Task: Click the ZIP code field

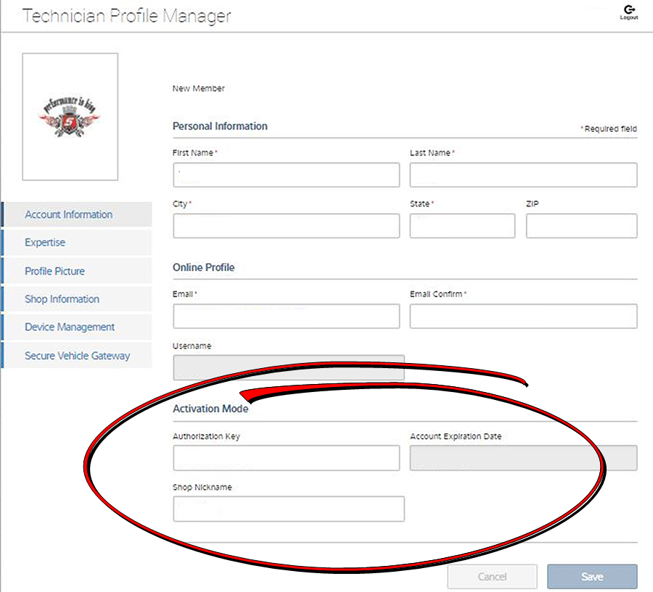Action: pyautogui.click(x=581, y=226)
